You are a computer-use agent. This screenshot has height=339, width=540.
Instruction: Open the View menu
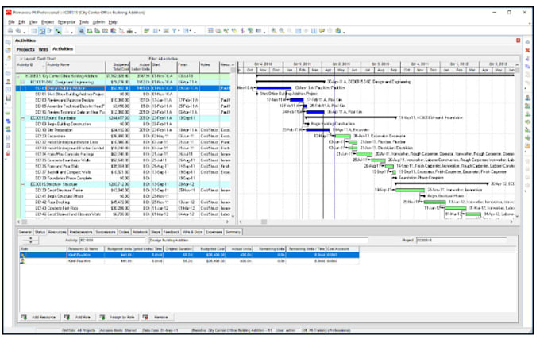[x=33, y=22]
